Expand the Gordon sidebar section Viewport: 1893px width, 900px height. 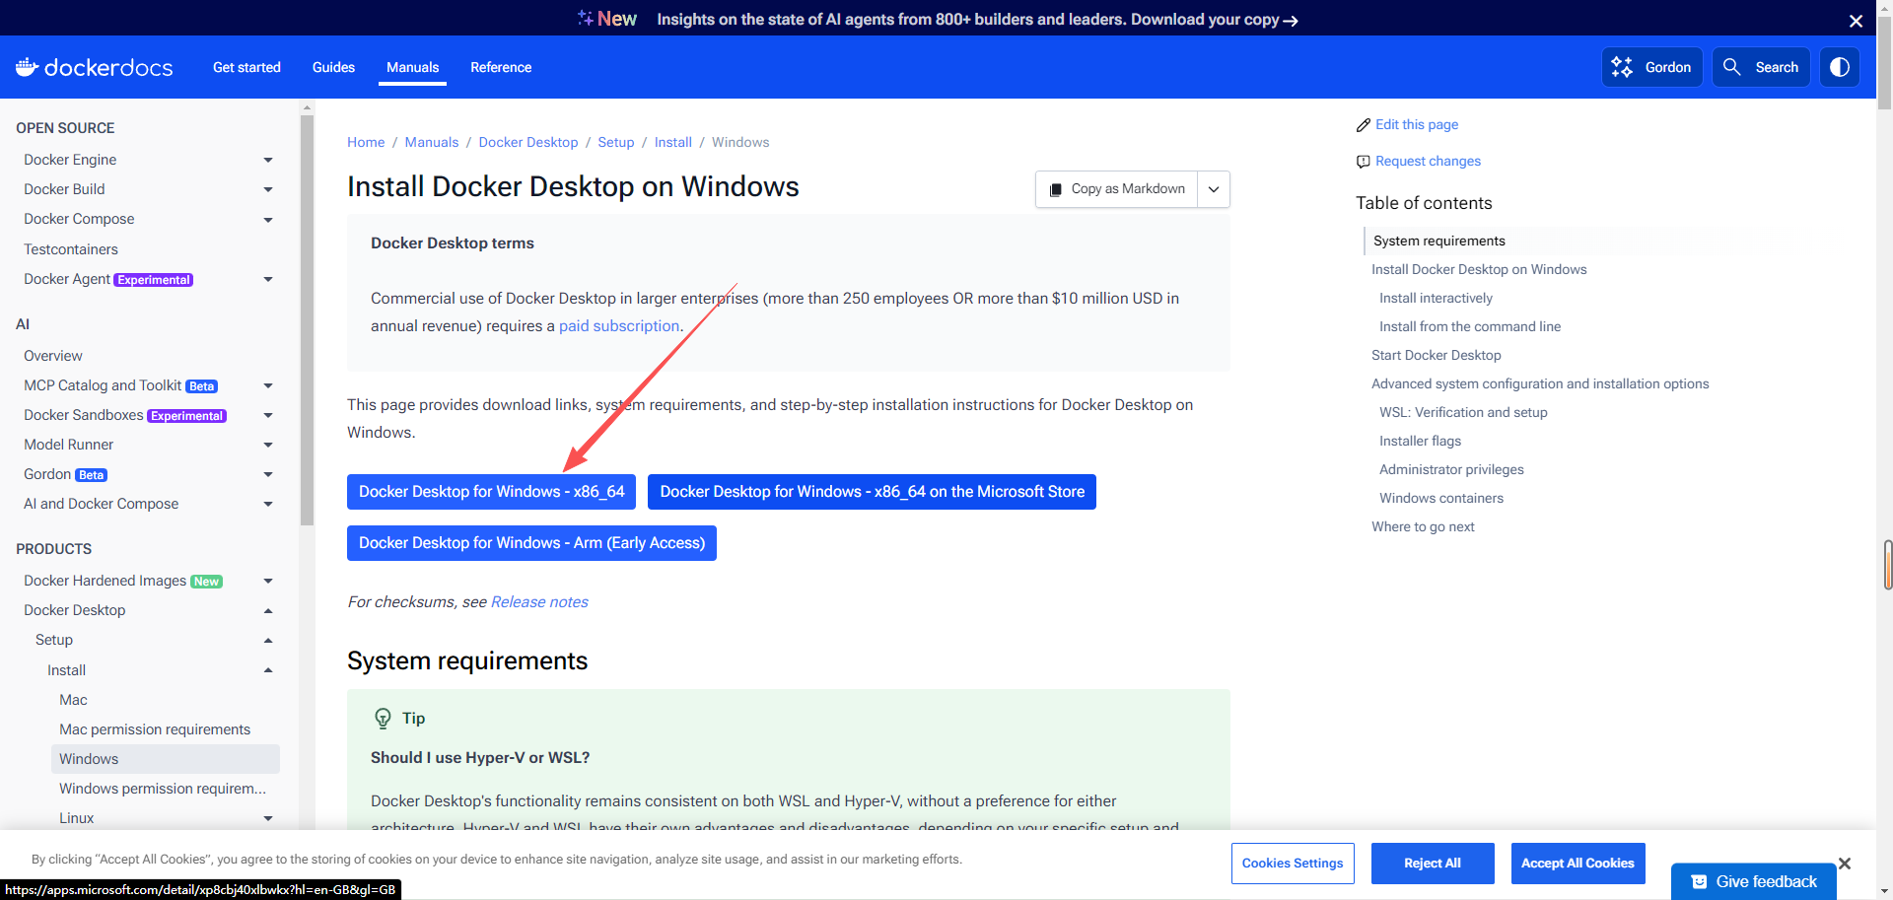[x=268, y=474]
